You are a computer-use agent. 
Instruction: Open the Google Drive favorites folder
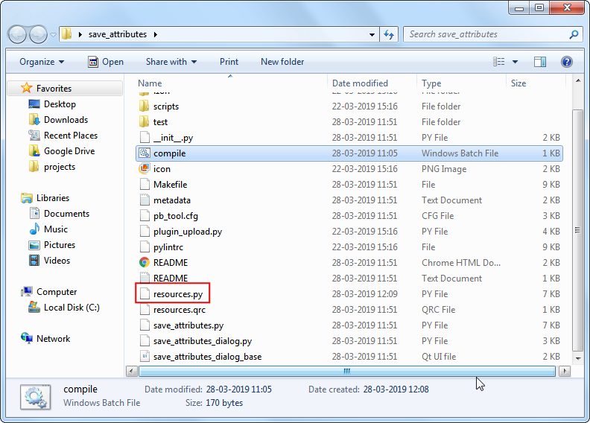69,151
